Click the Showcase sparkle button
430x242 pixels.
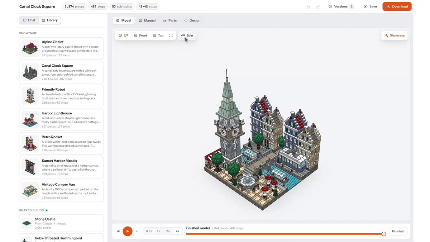click(395, 35)
